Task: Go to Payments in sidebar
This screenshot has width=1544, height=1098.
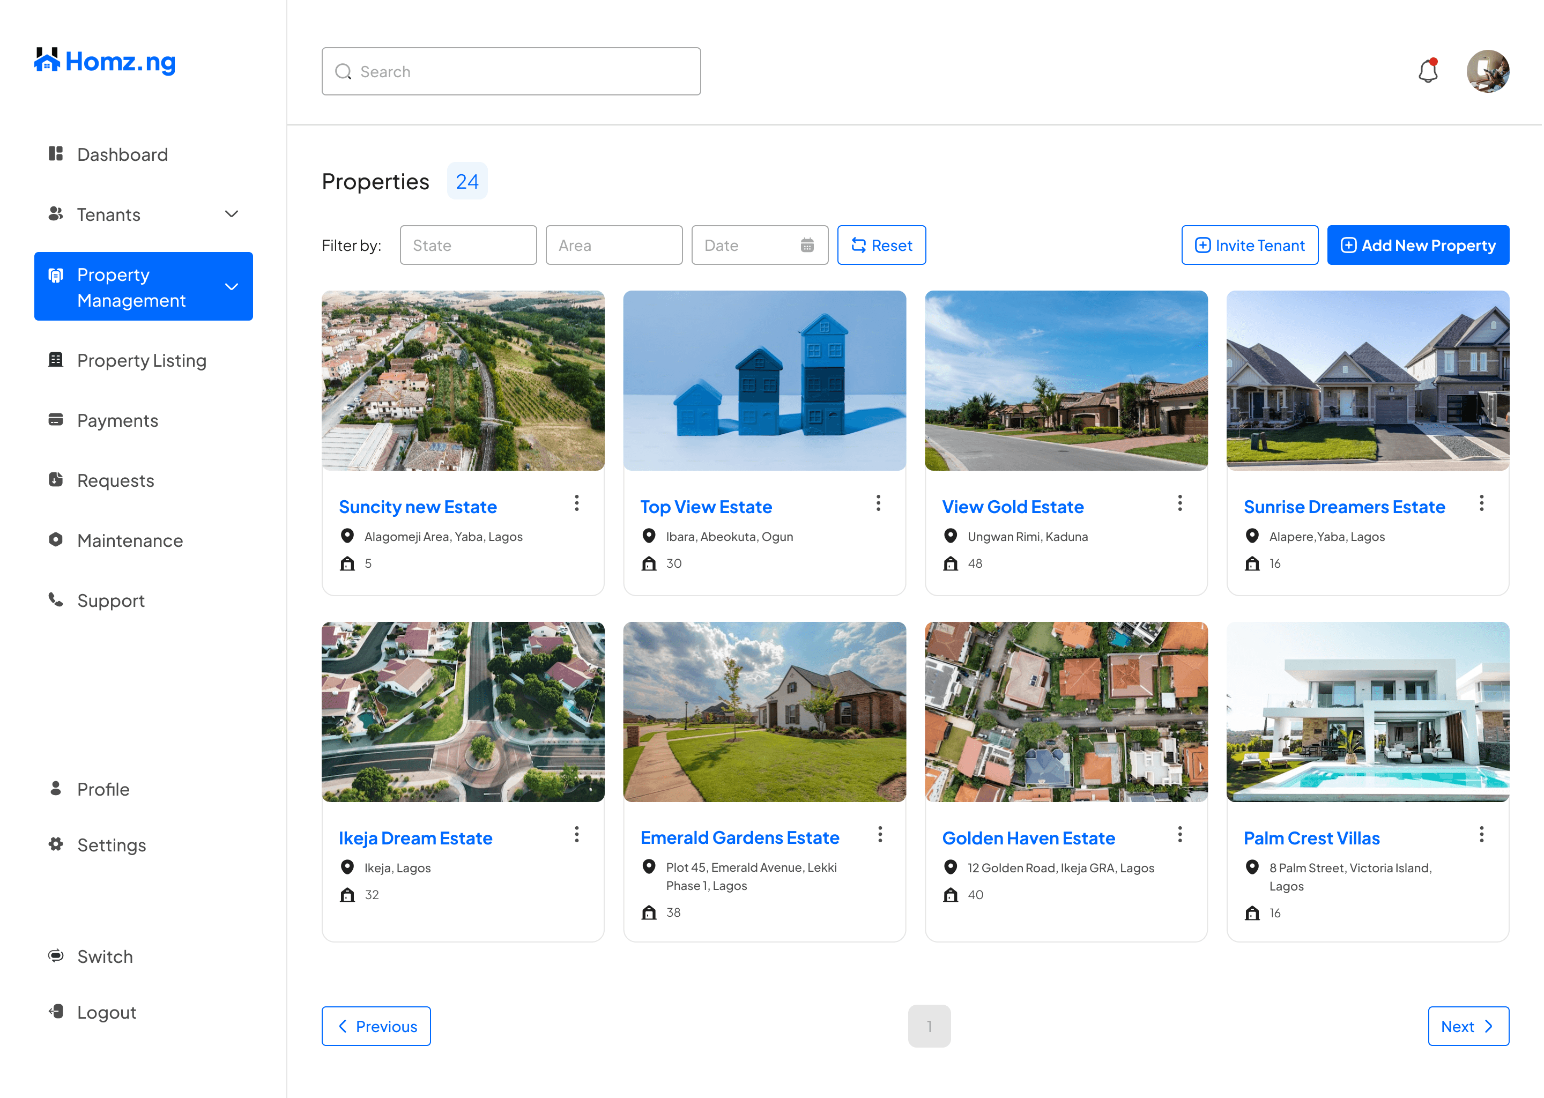Action: click(117, 420)
